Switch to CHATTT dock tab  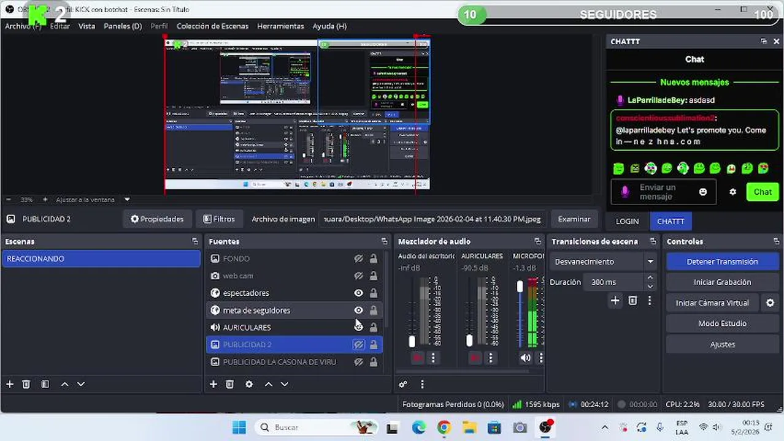[x=671, y=221]
